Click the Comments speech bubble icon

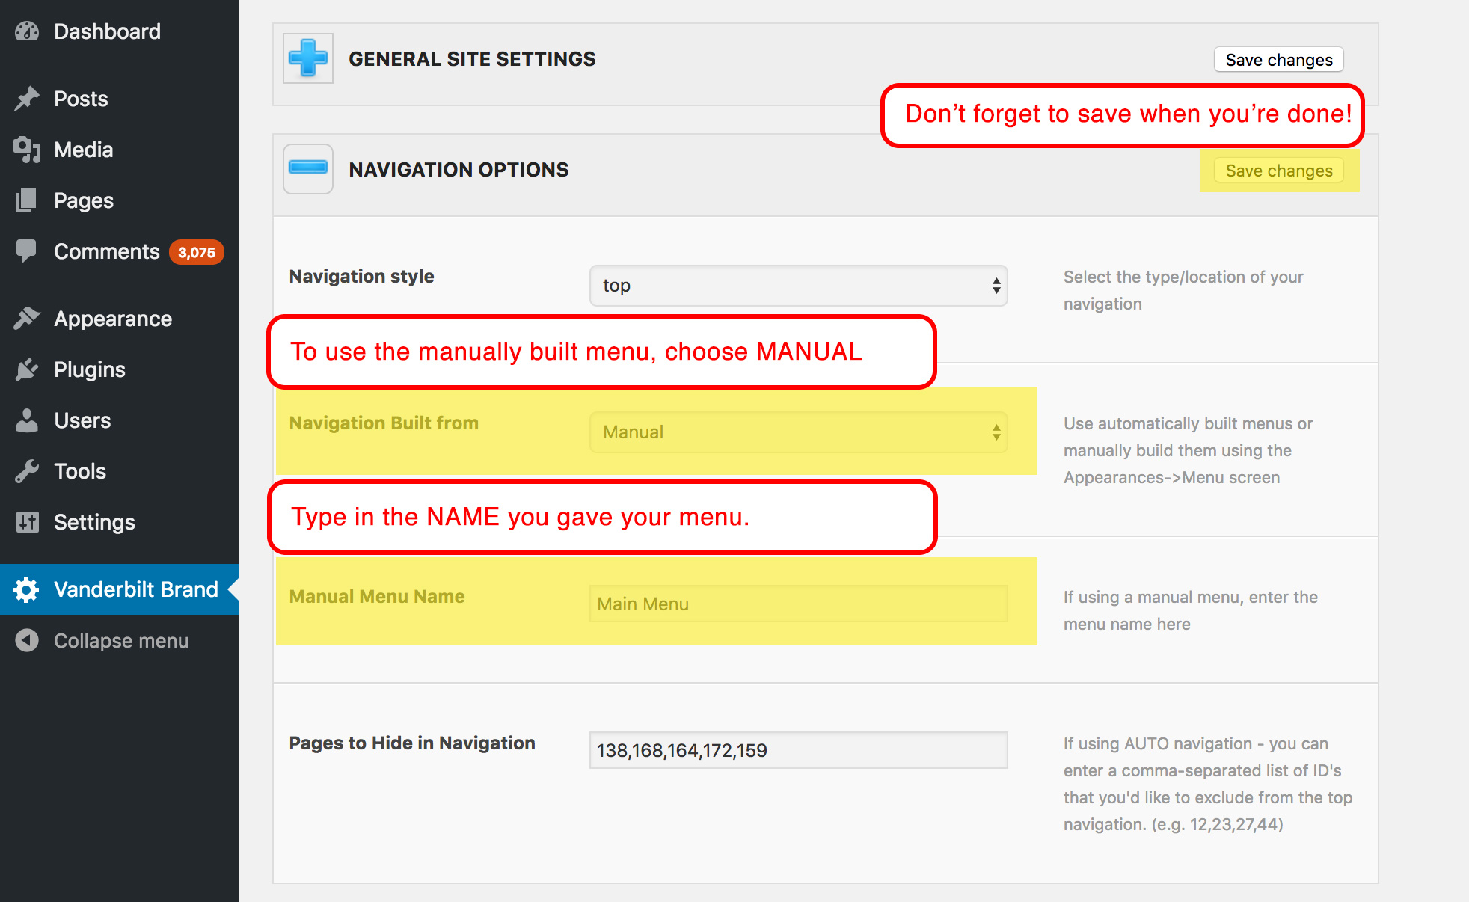coord(27,251)
